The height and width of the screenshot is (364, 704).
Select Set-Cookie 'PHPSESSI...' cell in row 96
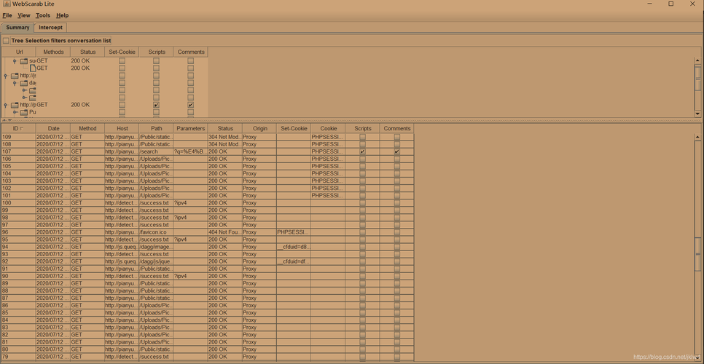click(294, 232)
